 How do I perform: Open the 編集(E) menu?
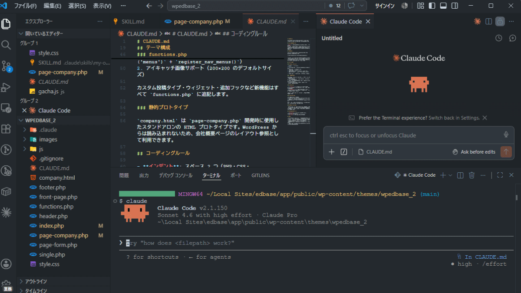[53, 6]
